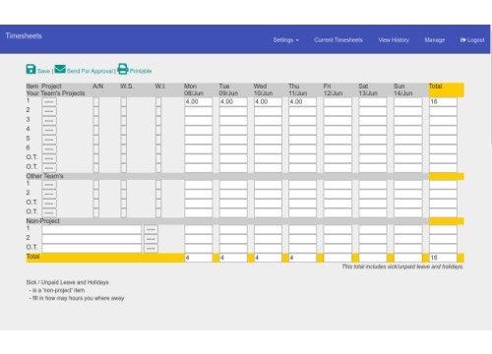Open the Manage menu item
This screenshot has width=492, height=354.
[435, 40]
